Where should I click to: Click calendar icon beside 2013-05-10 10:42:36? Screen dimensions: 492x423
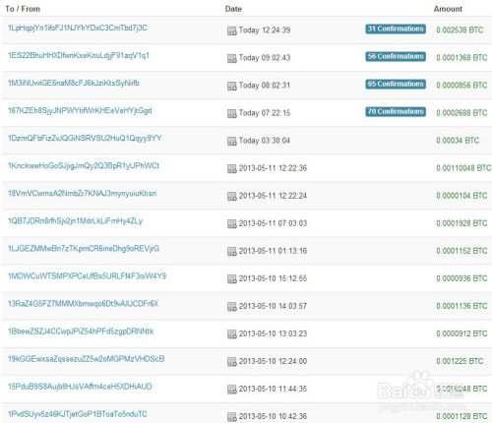tap(232, 416)
